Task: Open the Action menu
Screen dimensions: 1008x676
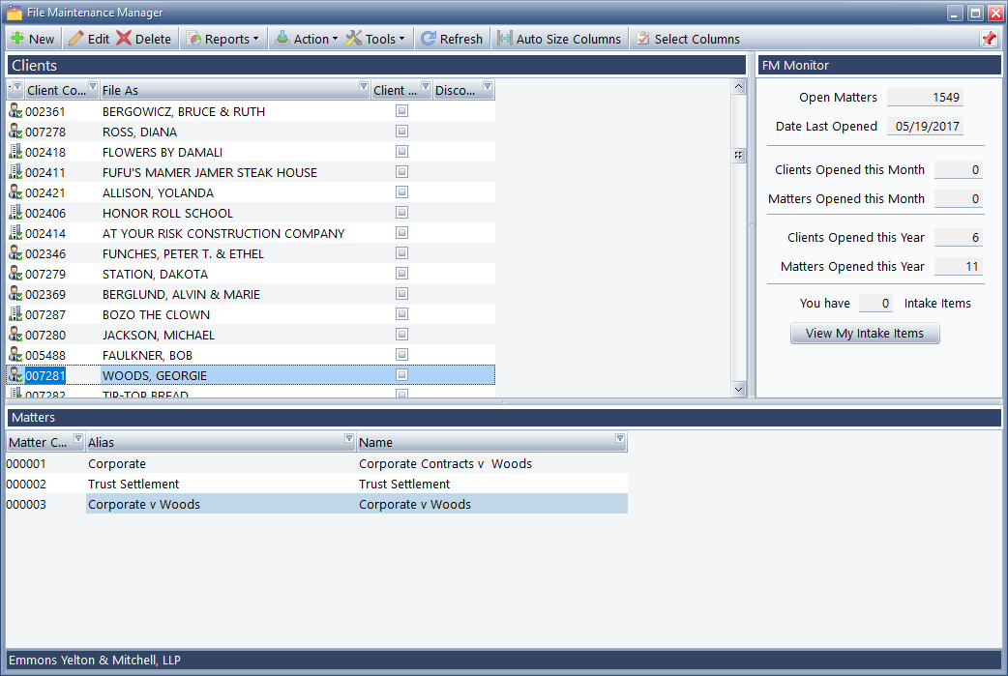Action: pos(306,39)
